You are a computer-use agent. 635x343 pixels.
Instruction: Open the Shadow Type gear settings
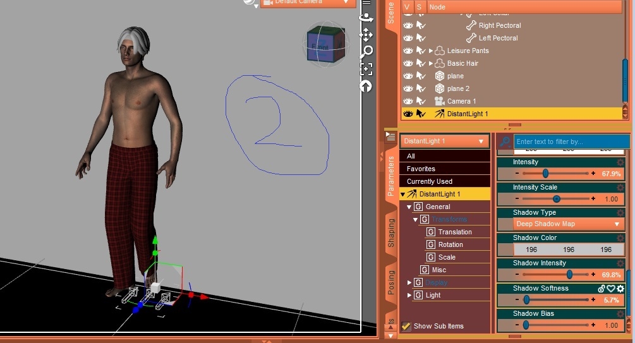click(x=620, y=213)
